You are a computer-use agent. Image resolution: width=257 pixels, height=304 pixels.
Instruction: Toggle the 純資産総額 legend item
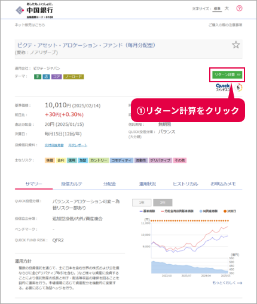[x=209, y=211]
